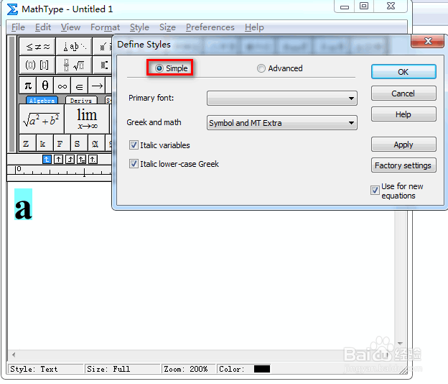The width and height of the screenshot is (448, 384).
Task: Open the Preferences menu
Action: point(210,27)
